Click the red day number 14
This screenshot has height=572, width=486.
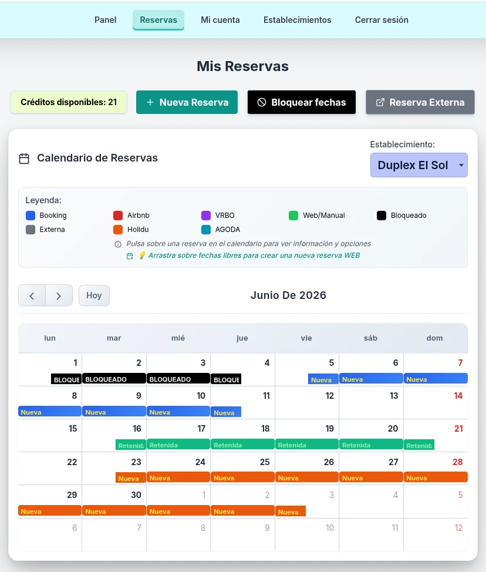pyautogui.click(x=458, y=396)
